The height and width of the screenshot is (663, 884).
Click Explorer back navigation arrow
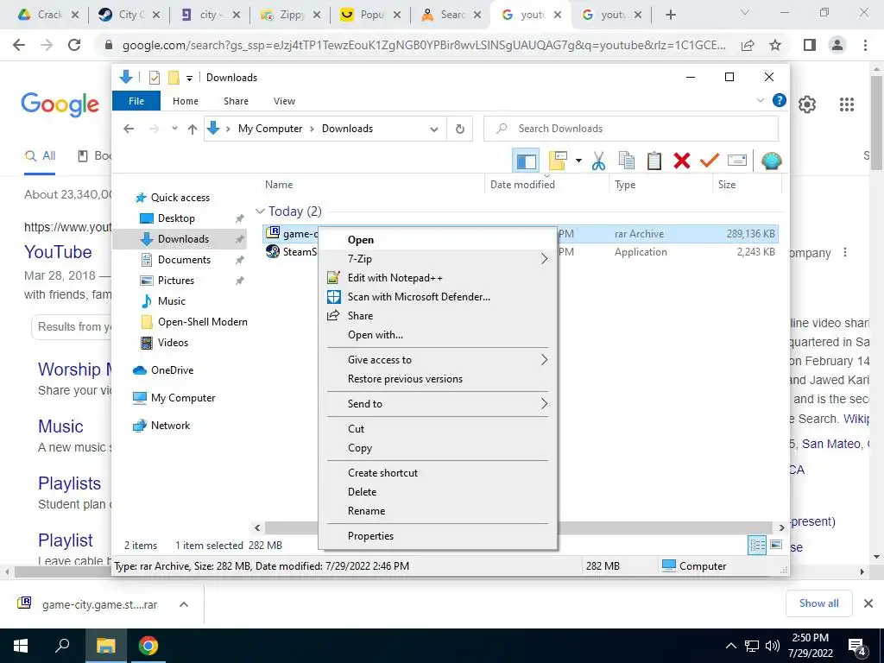[x=129, y=129]
